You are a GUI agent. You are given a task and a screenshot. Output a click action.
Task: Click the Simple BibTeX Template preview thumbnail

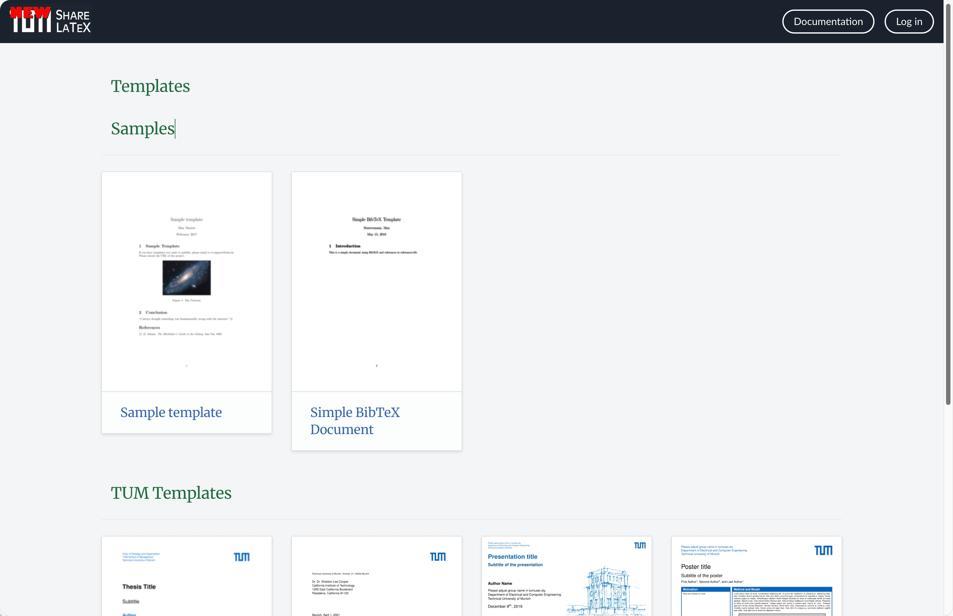[x=376, y=282]
